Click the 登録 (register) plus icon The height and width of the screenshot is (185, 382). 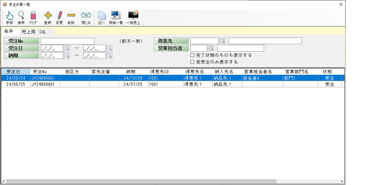coord(47,16)
